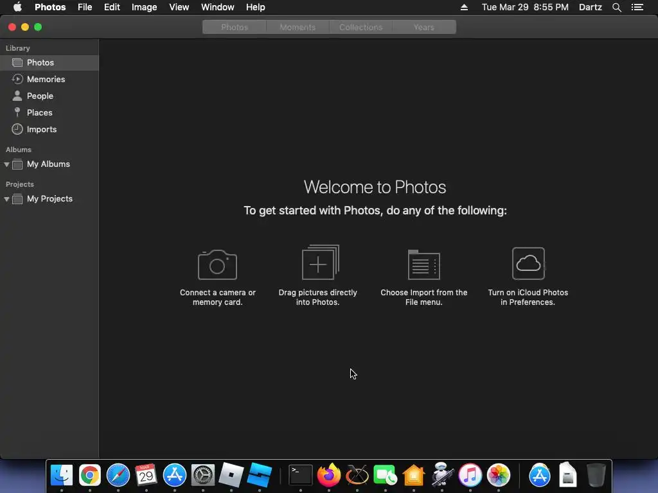Image resolution: width=658 pixels, height=493 pixels.
Task: Open the Help menu
Action: tap(255, 7)
